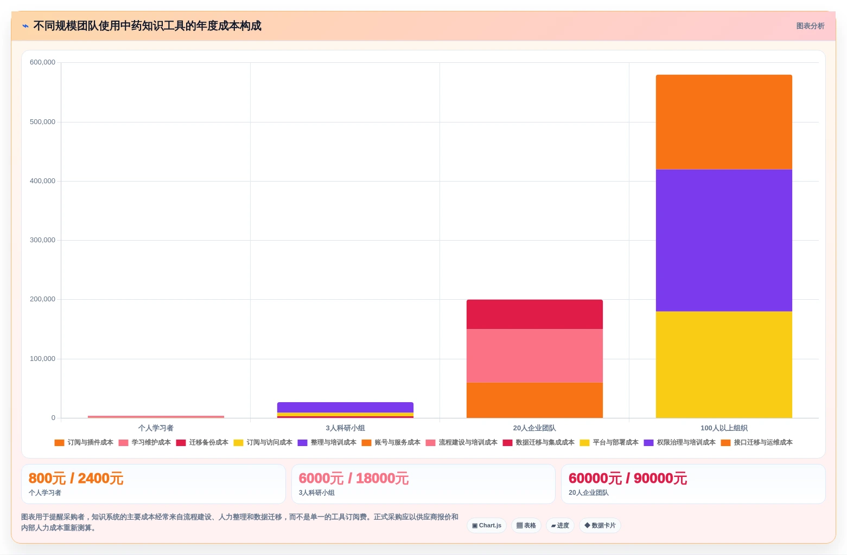Click the red segment of 20人企业团队 bar
847x555 pixels.
(x=534, y=314)
